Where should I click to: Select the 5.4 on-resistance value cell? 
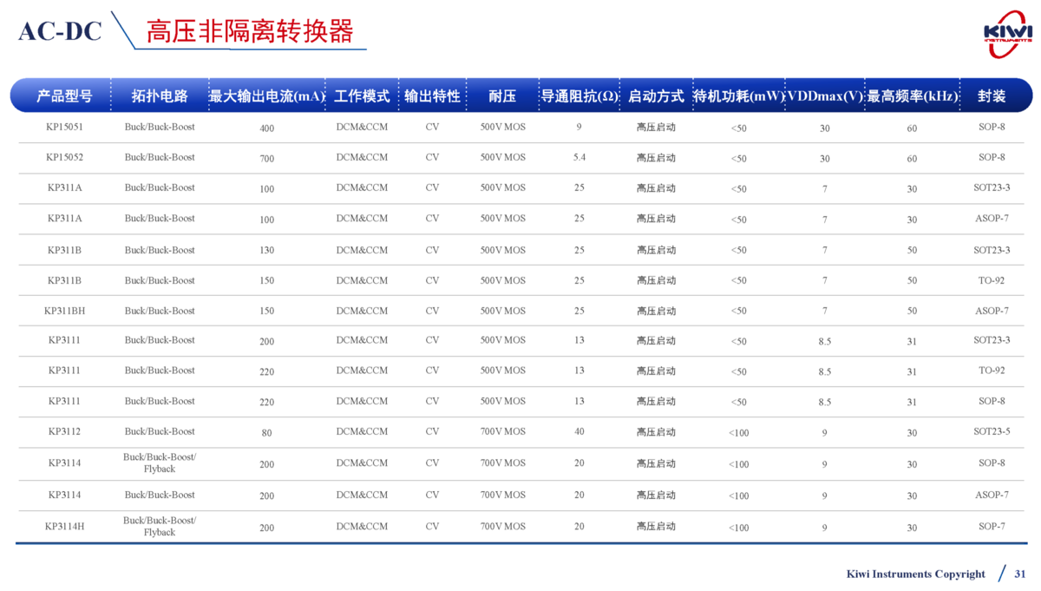coord(579,158)
